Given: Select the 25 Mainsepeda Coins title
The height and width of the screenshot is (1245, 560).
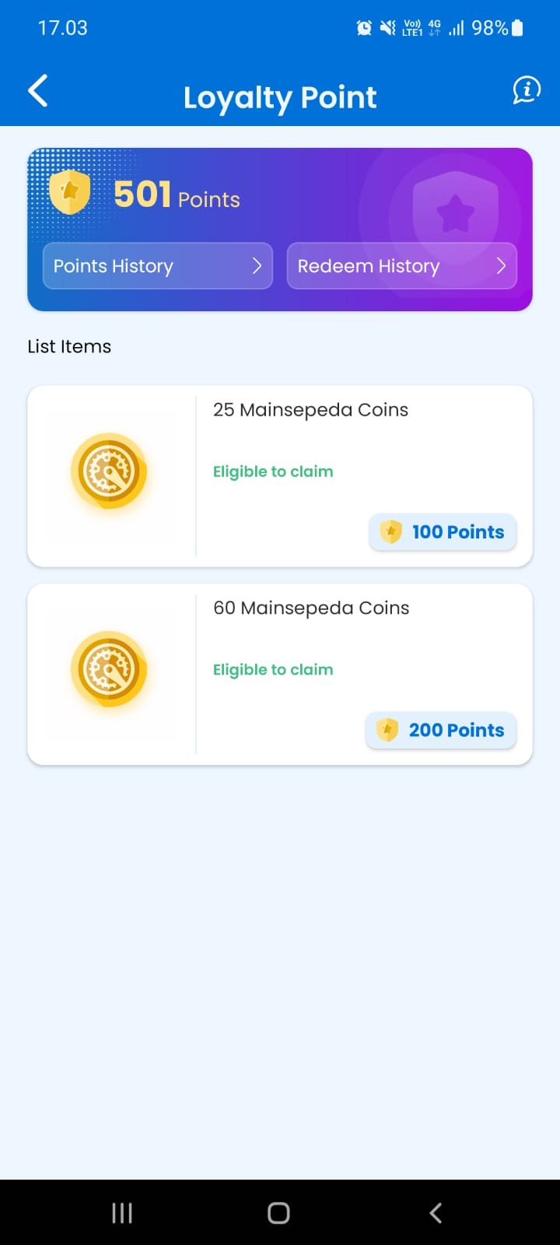Looking at the screenshot, I should point(310,410).
